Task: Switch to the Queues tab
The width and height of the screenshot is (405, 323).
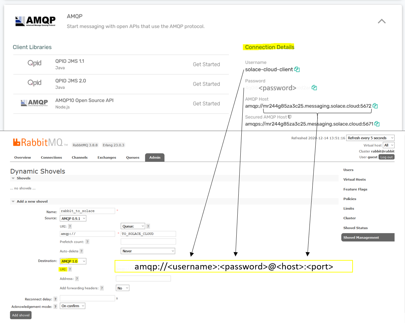Action: 132,157
